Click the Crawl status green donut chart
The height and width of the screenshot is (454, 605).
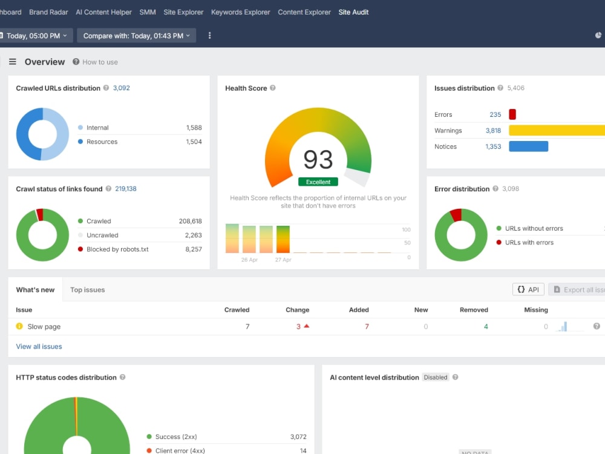coord(42,235)
